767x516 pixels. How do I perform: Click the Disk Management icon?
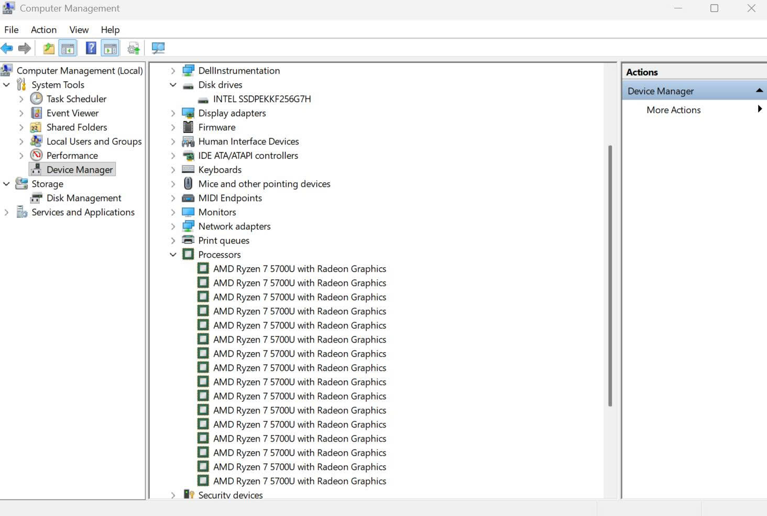(x=36, y=197)
